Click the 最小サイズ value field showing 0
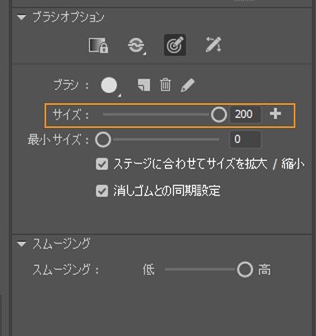316x336 pixels. (x=245, y=140)
